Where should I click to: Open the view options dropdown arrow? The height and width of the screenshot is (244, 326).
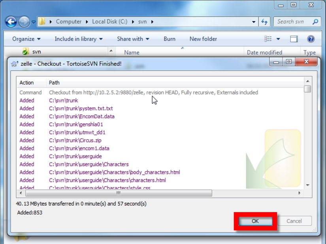click(278, 39)
